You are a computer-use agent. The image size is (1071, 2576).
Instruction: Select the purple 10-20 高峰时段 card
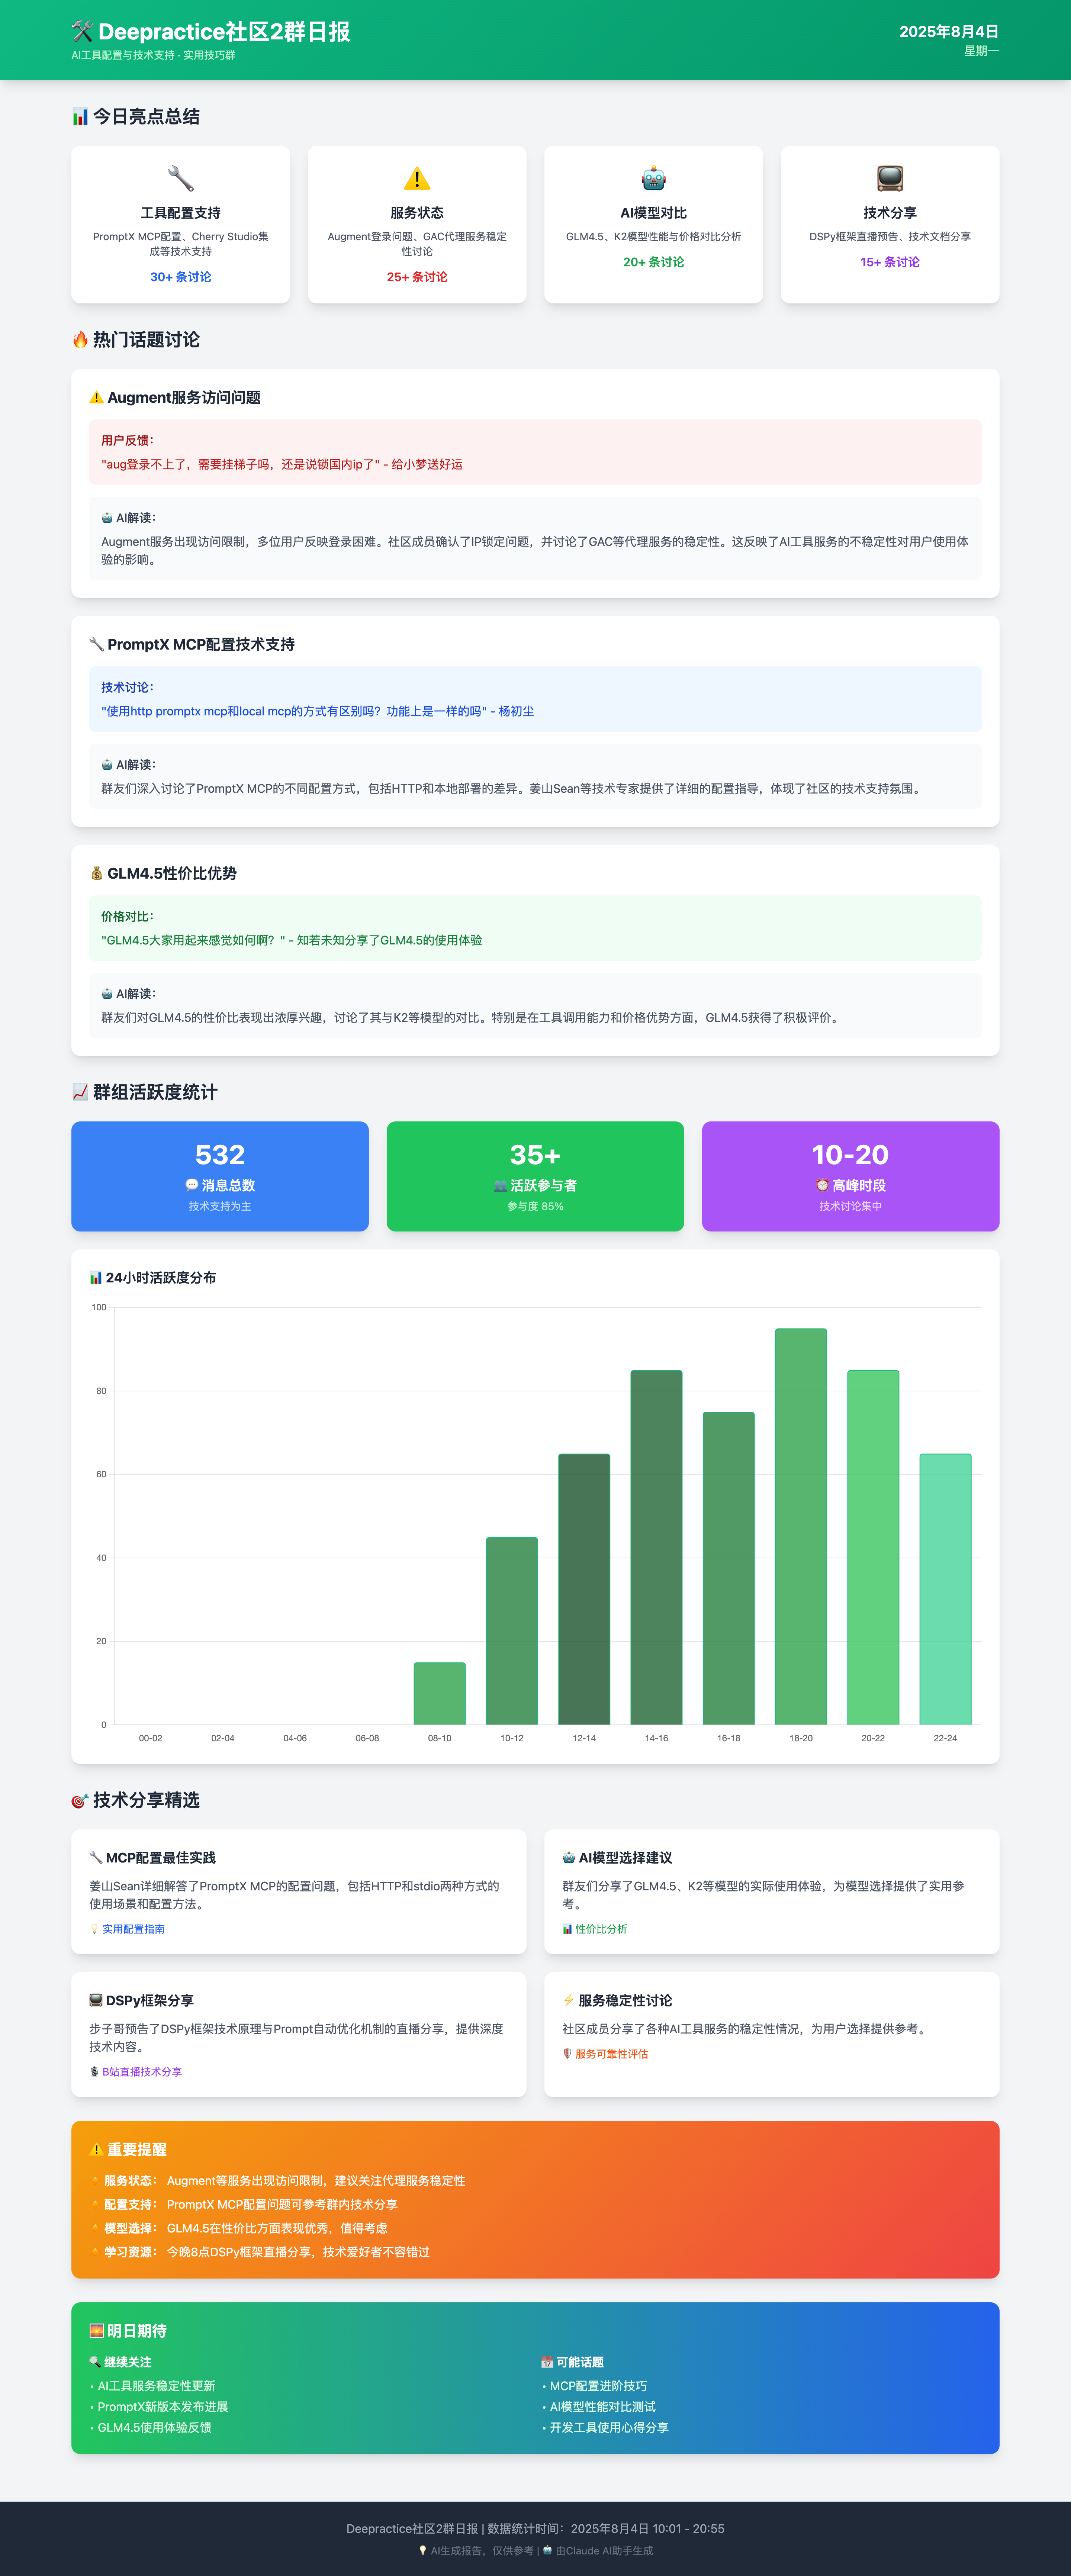850,1176
